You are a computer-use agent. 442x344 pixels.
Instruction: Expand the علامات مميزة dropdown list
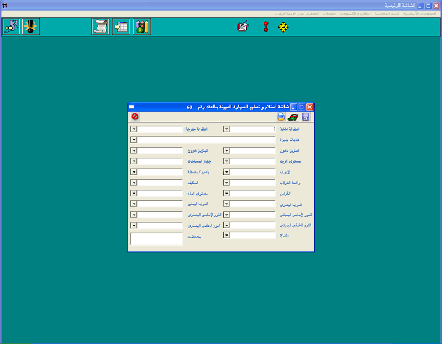pos(134,140)
